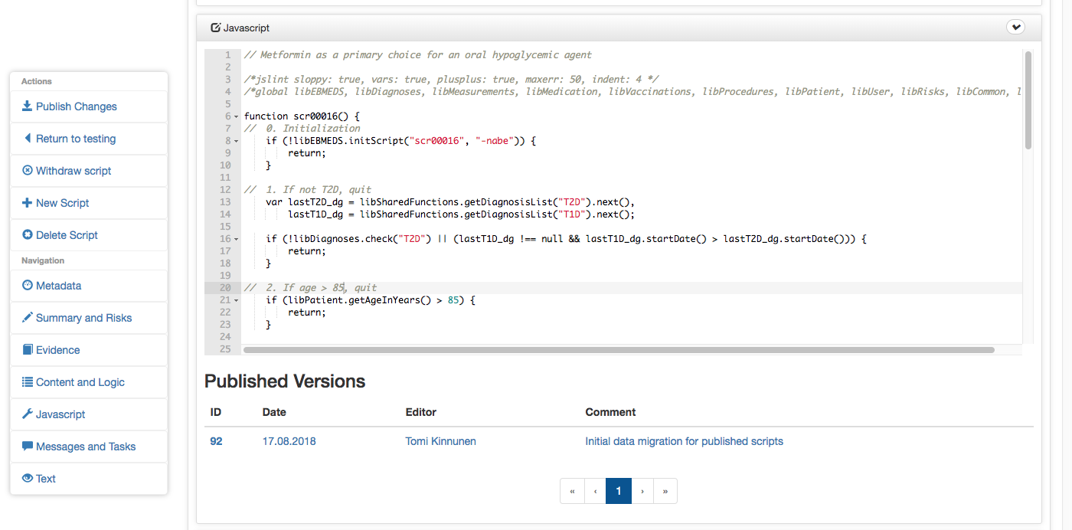Fold the code block at line 21
Viewport: 1072px width, 530px height.
[x=236, y=300]
